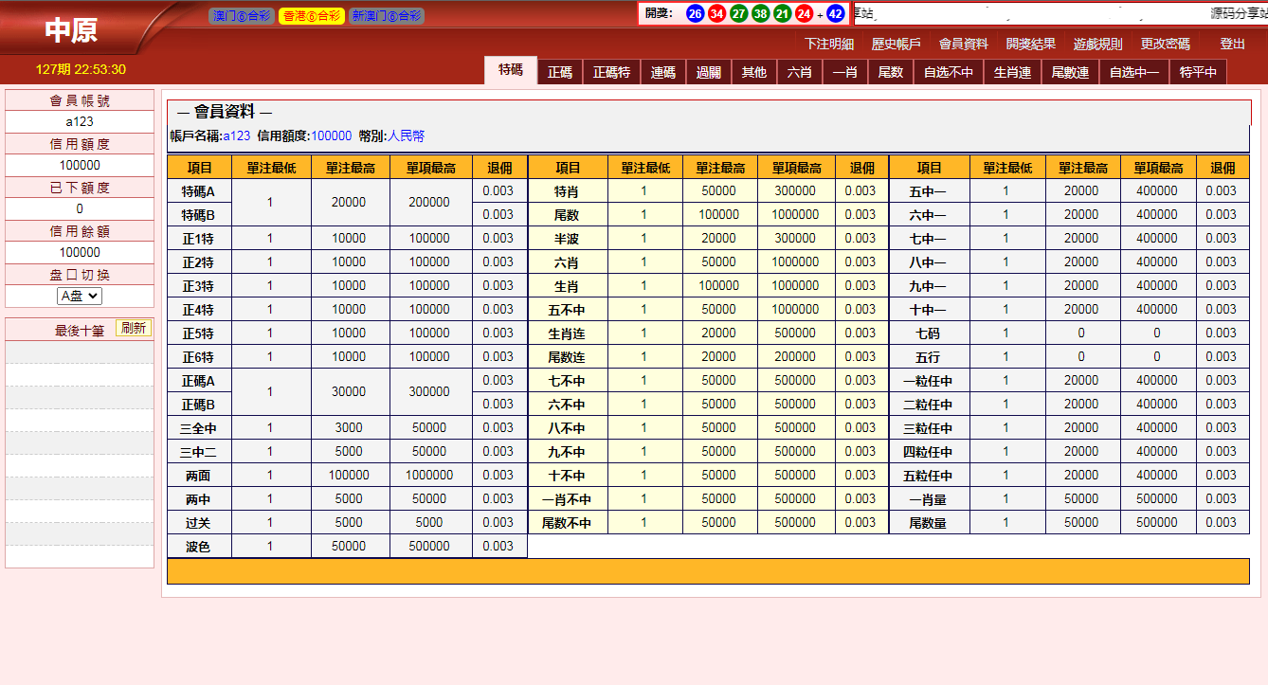Click the 七码 row label
This screenshot has height=685, width=1268.
pyautogui.click(x=930, y=333)
